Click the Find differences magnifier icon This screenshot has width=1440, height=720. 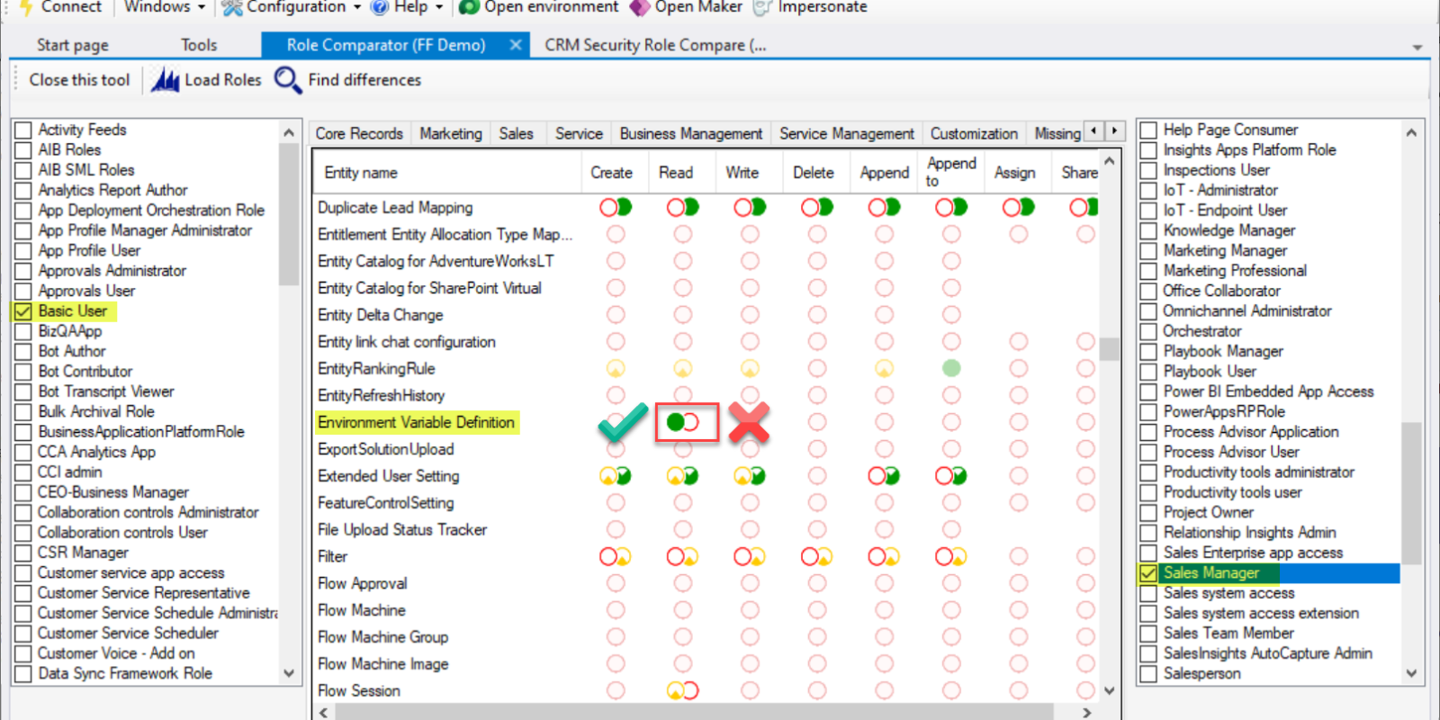[287, 80]
